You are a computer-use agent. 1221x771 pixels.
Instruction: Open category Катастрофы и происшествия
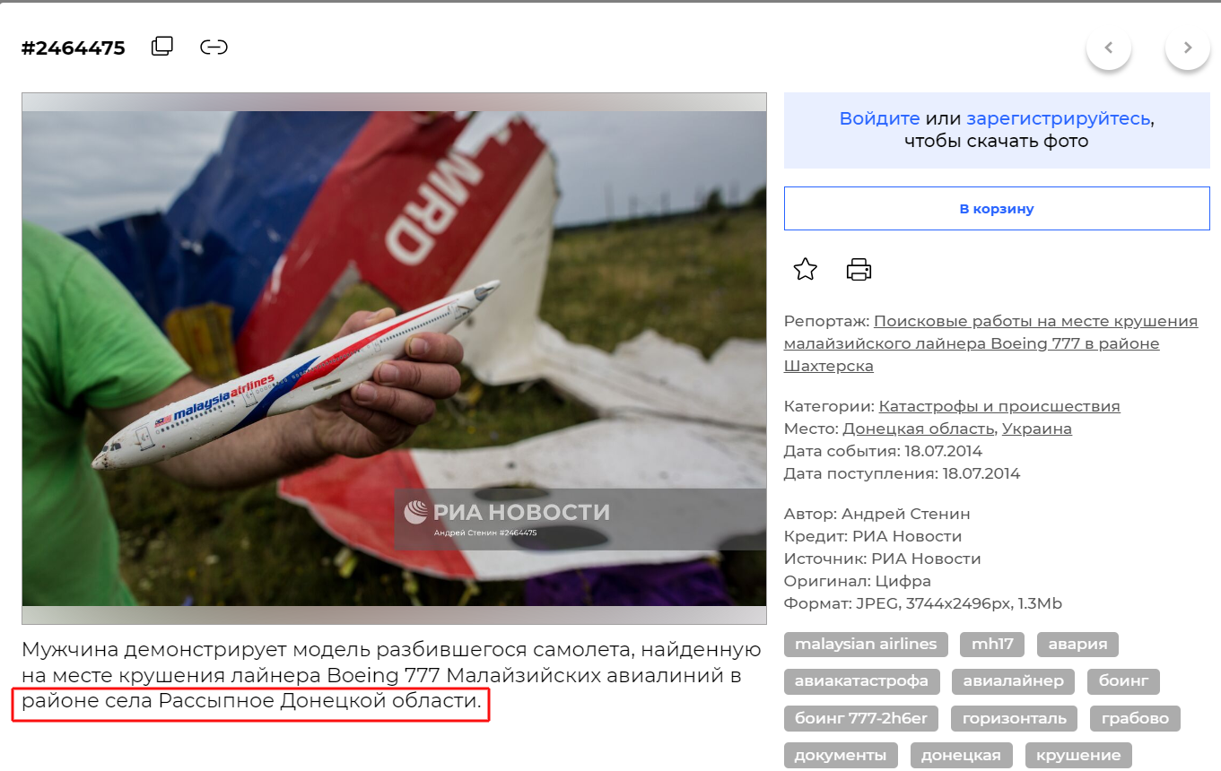999,406
